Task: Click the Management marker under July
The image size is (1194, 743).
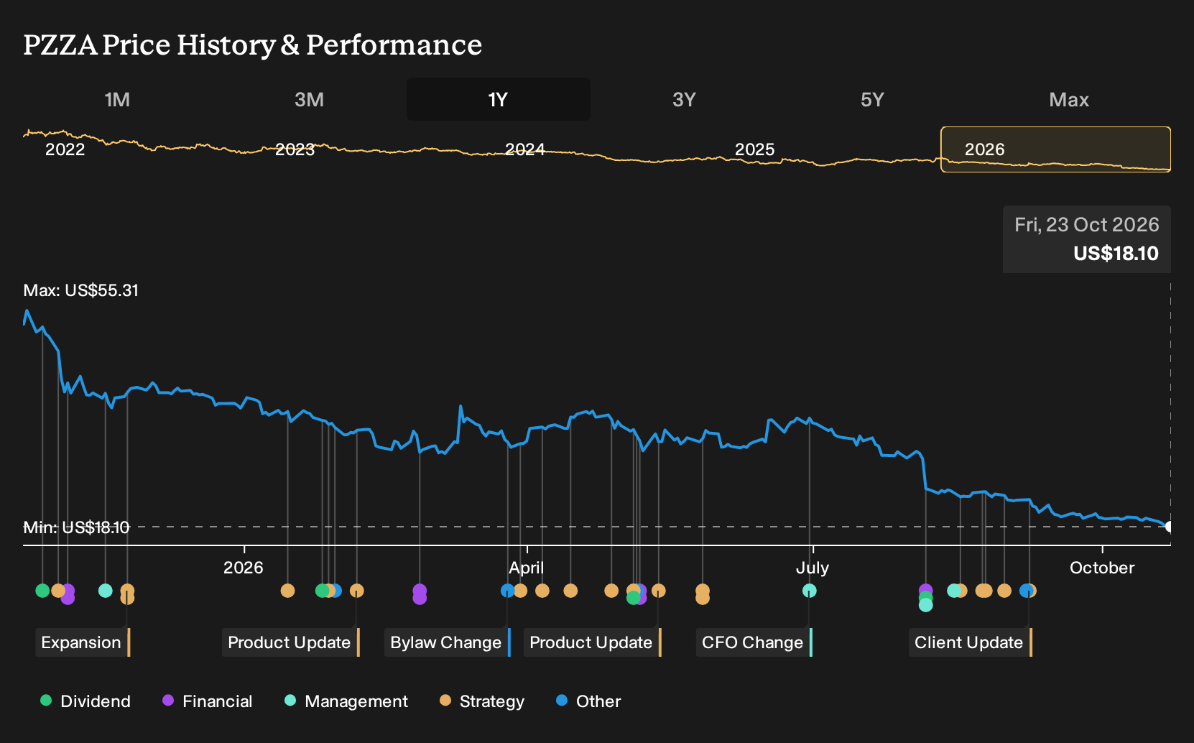Action: [810, 591]
